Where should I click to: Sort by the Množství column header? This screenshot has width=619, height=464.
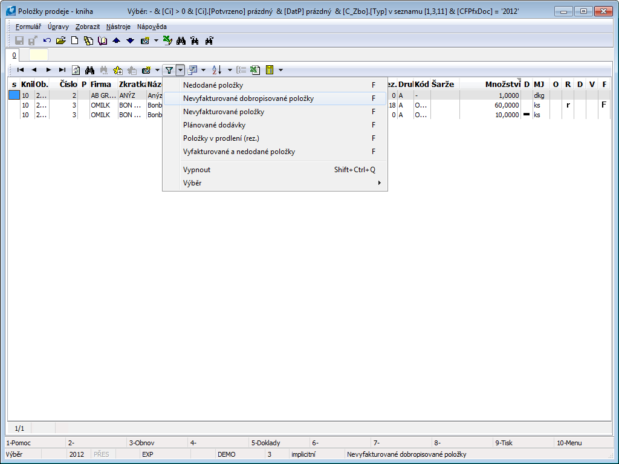tap(491, 84)
